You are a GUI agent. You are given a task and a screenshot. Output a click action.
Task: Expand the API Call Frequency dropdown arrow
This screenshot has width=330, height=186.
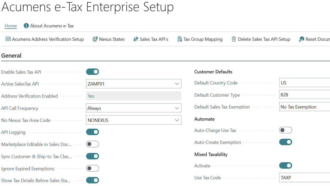pos(177,108)
